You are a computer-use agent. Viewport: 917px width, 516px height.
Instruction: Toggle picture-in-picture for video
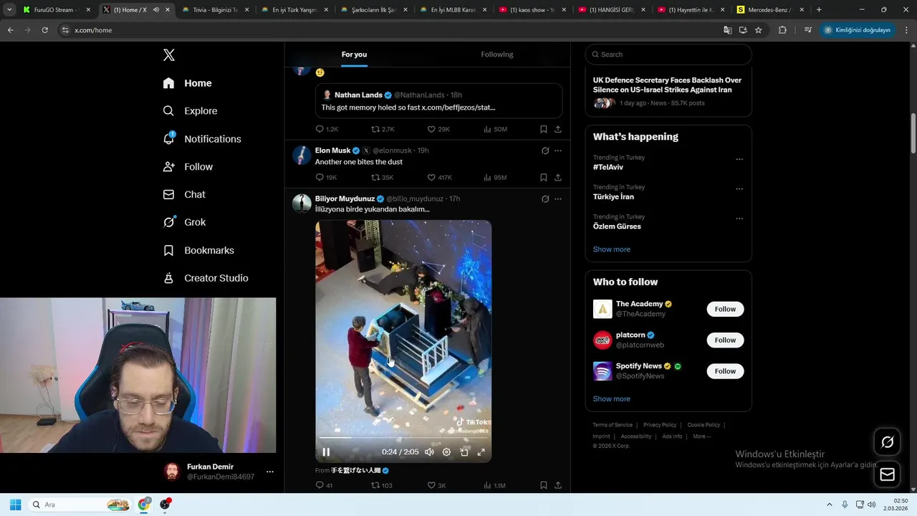(x=464, y=452)
